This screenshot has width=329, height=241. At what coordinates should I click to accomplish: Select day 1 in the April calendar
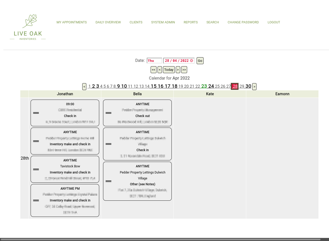89,86
